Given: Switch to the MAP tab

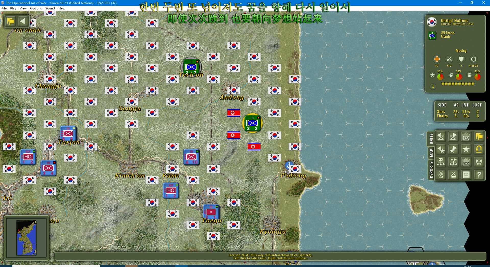Looking at the screenshot, I should click(x=431, y=153).
